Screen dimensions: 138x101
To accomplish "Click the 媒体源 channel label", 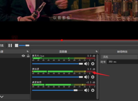I will coord(36,69).
